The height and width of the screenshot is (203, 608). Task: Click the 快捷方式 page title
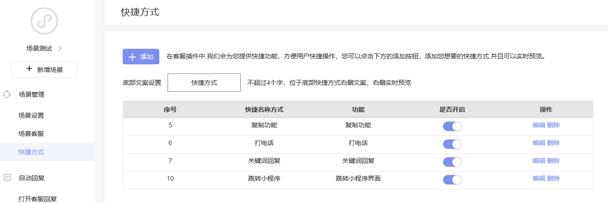[140, 12]
